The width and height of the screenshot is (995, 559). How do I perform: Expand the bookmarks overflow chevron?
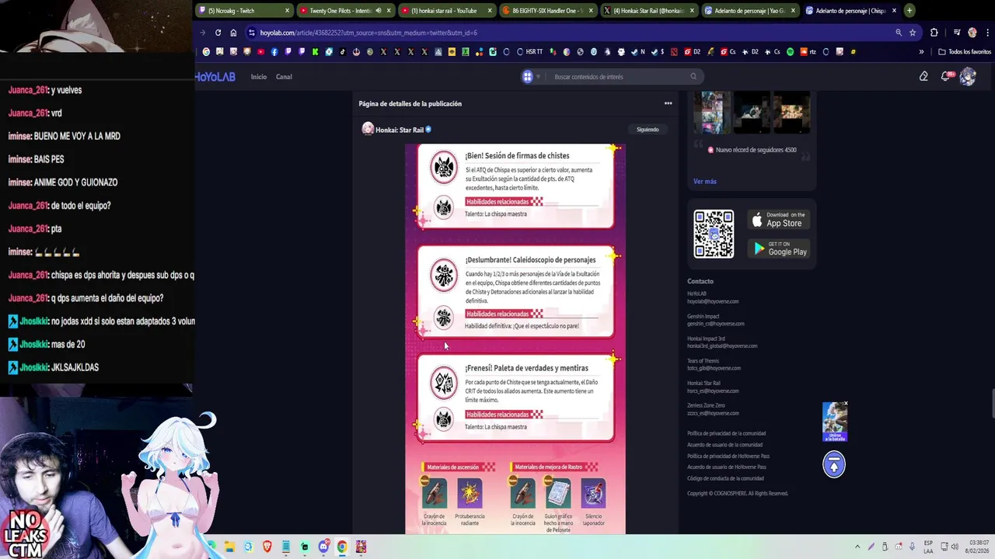921,52
